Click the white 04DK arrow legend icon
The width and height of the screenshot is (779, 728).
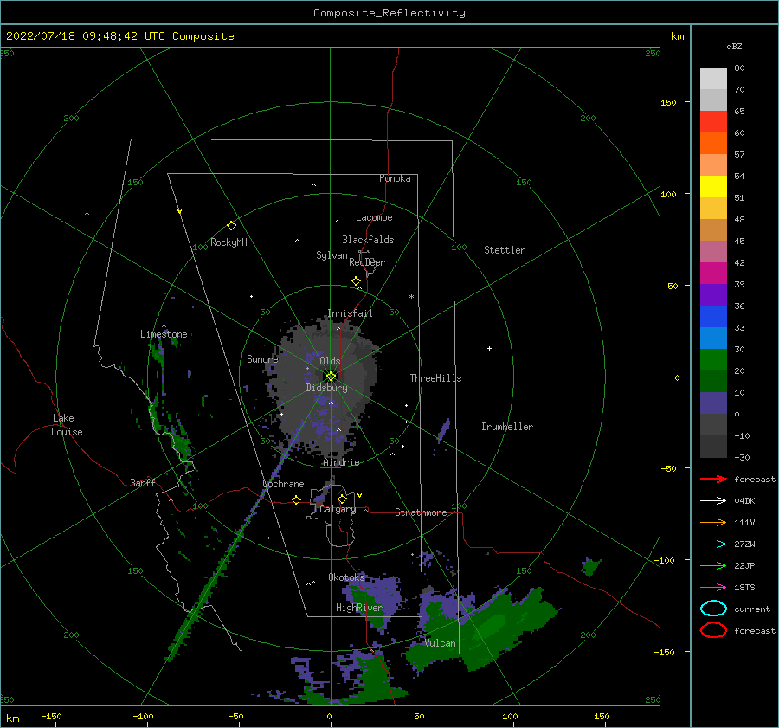tap(713, 501)
